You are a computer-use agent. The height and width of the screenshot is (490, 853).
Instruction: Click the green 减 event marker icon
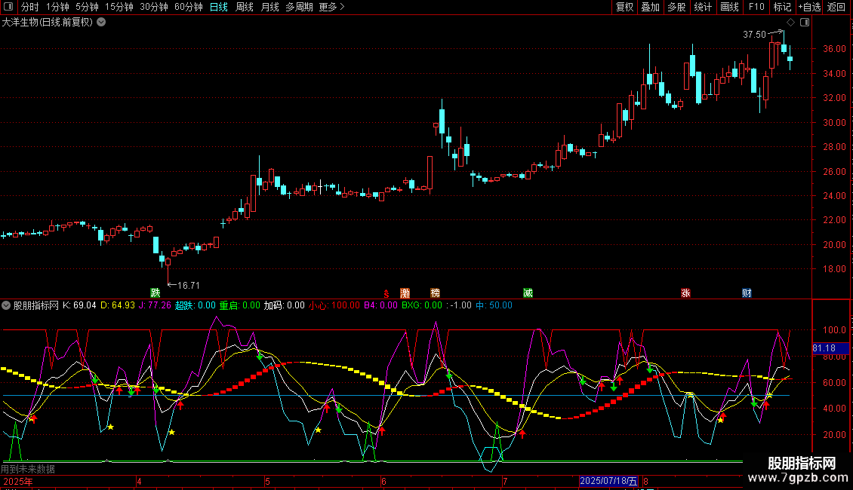coord(528,292)
